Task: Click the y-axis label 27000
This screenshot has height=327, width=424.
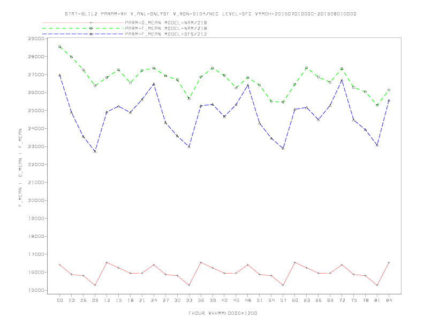Action: tap(36, 74)
